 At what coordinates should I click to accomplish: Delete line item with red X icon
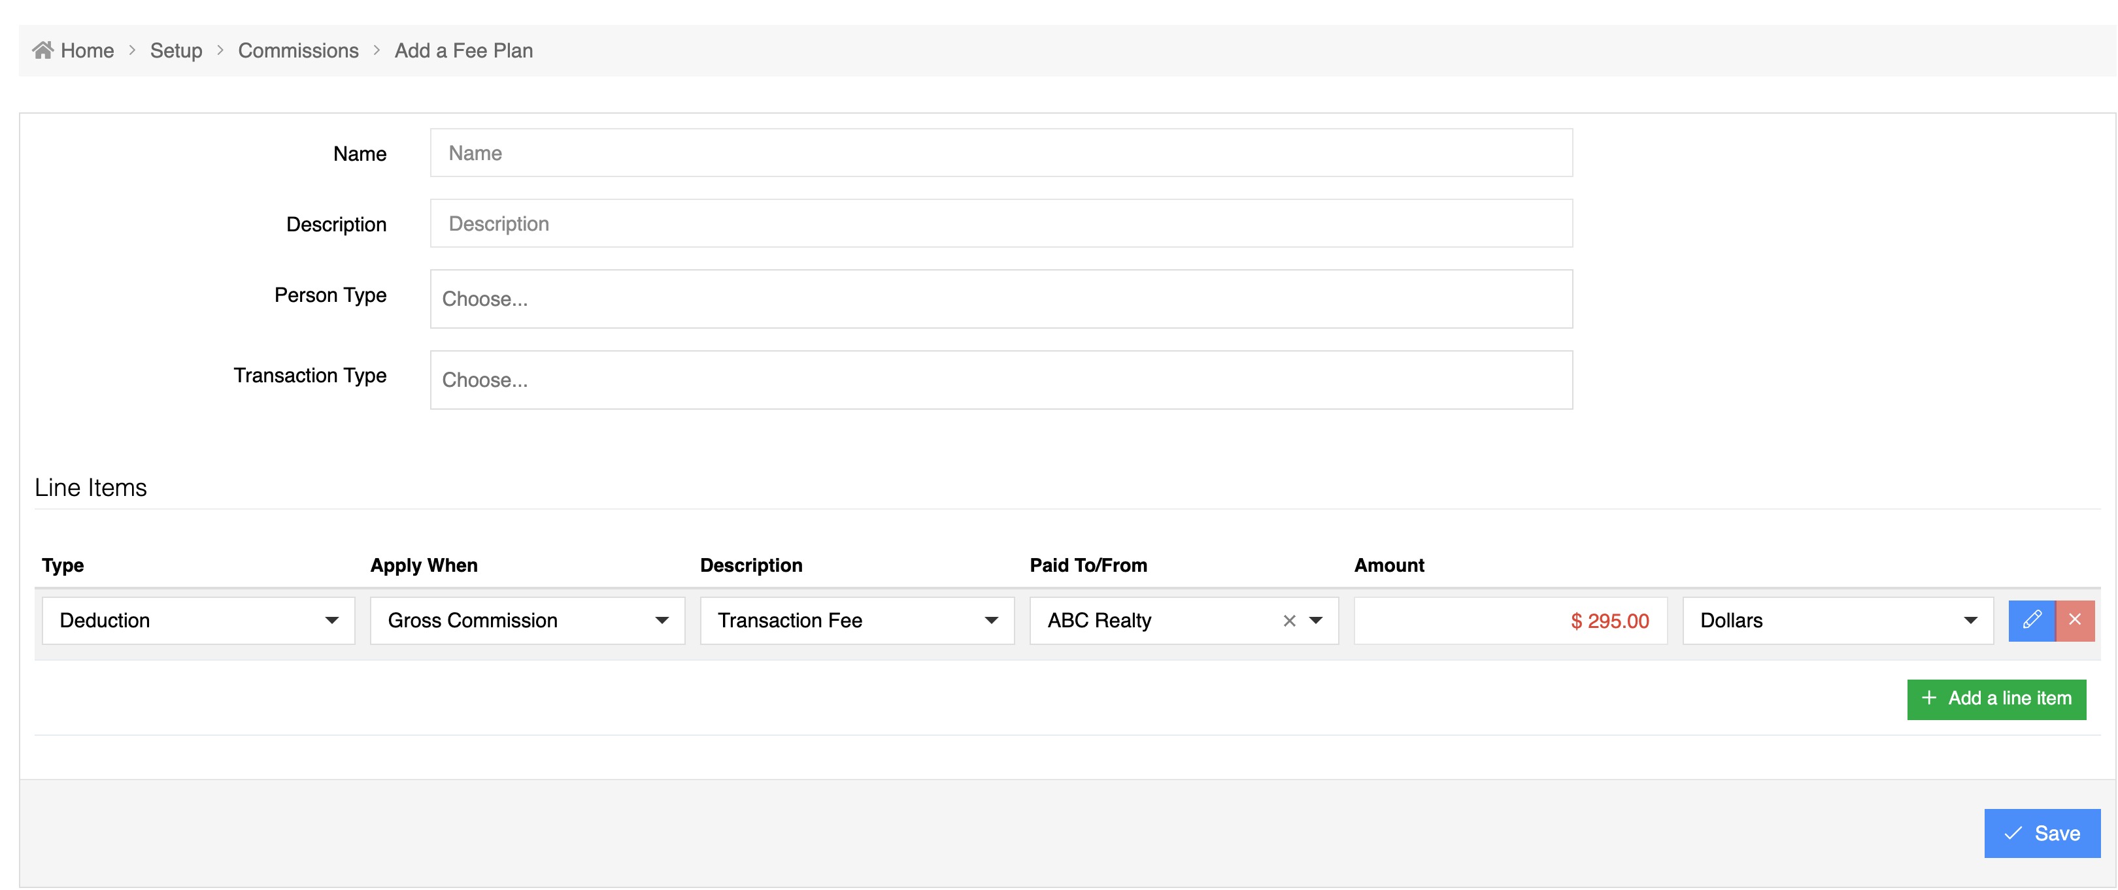point(2074,621)
